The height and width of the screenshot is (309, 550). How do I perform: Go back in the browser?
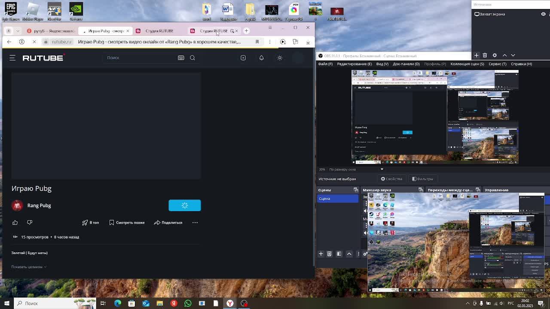9,42
